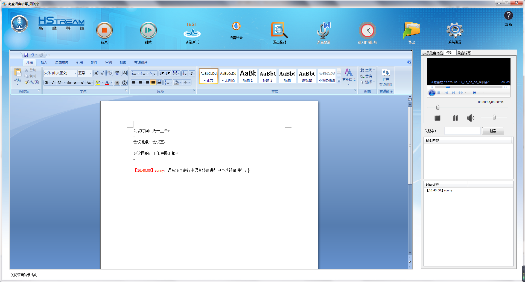The image size is (525, 282).
Task: Toggle superscript formatting
Action: (x=82, y=83)
